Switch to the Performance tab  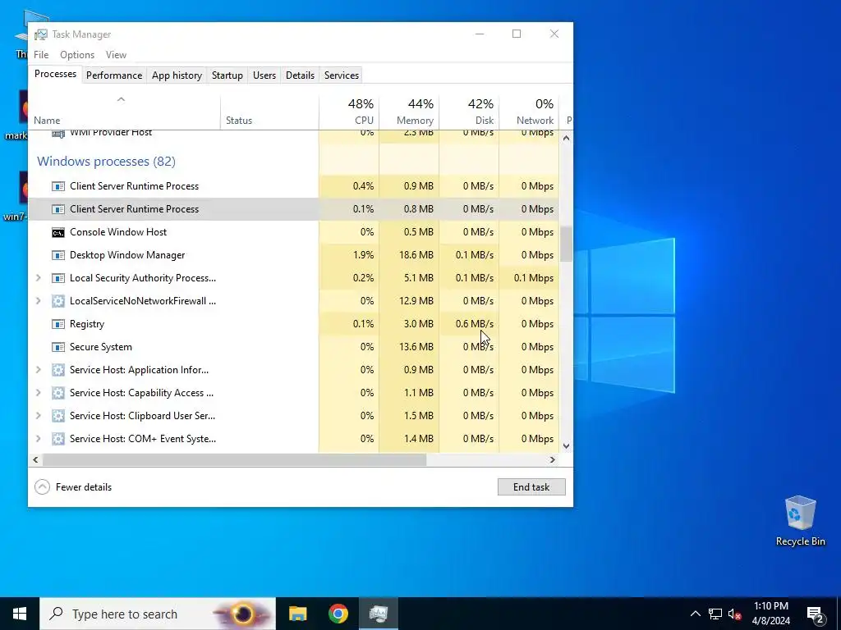114,75
